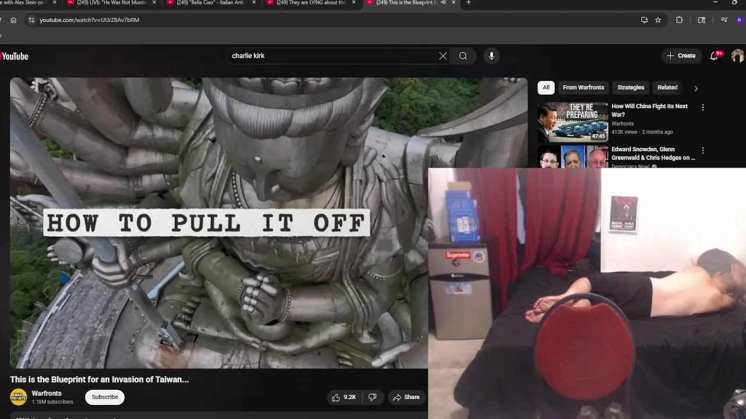This screenshot has width=746, height=419.
Task: Open the notifications bell
Action: pyautogui.click(x=714, y=56)
